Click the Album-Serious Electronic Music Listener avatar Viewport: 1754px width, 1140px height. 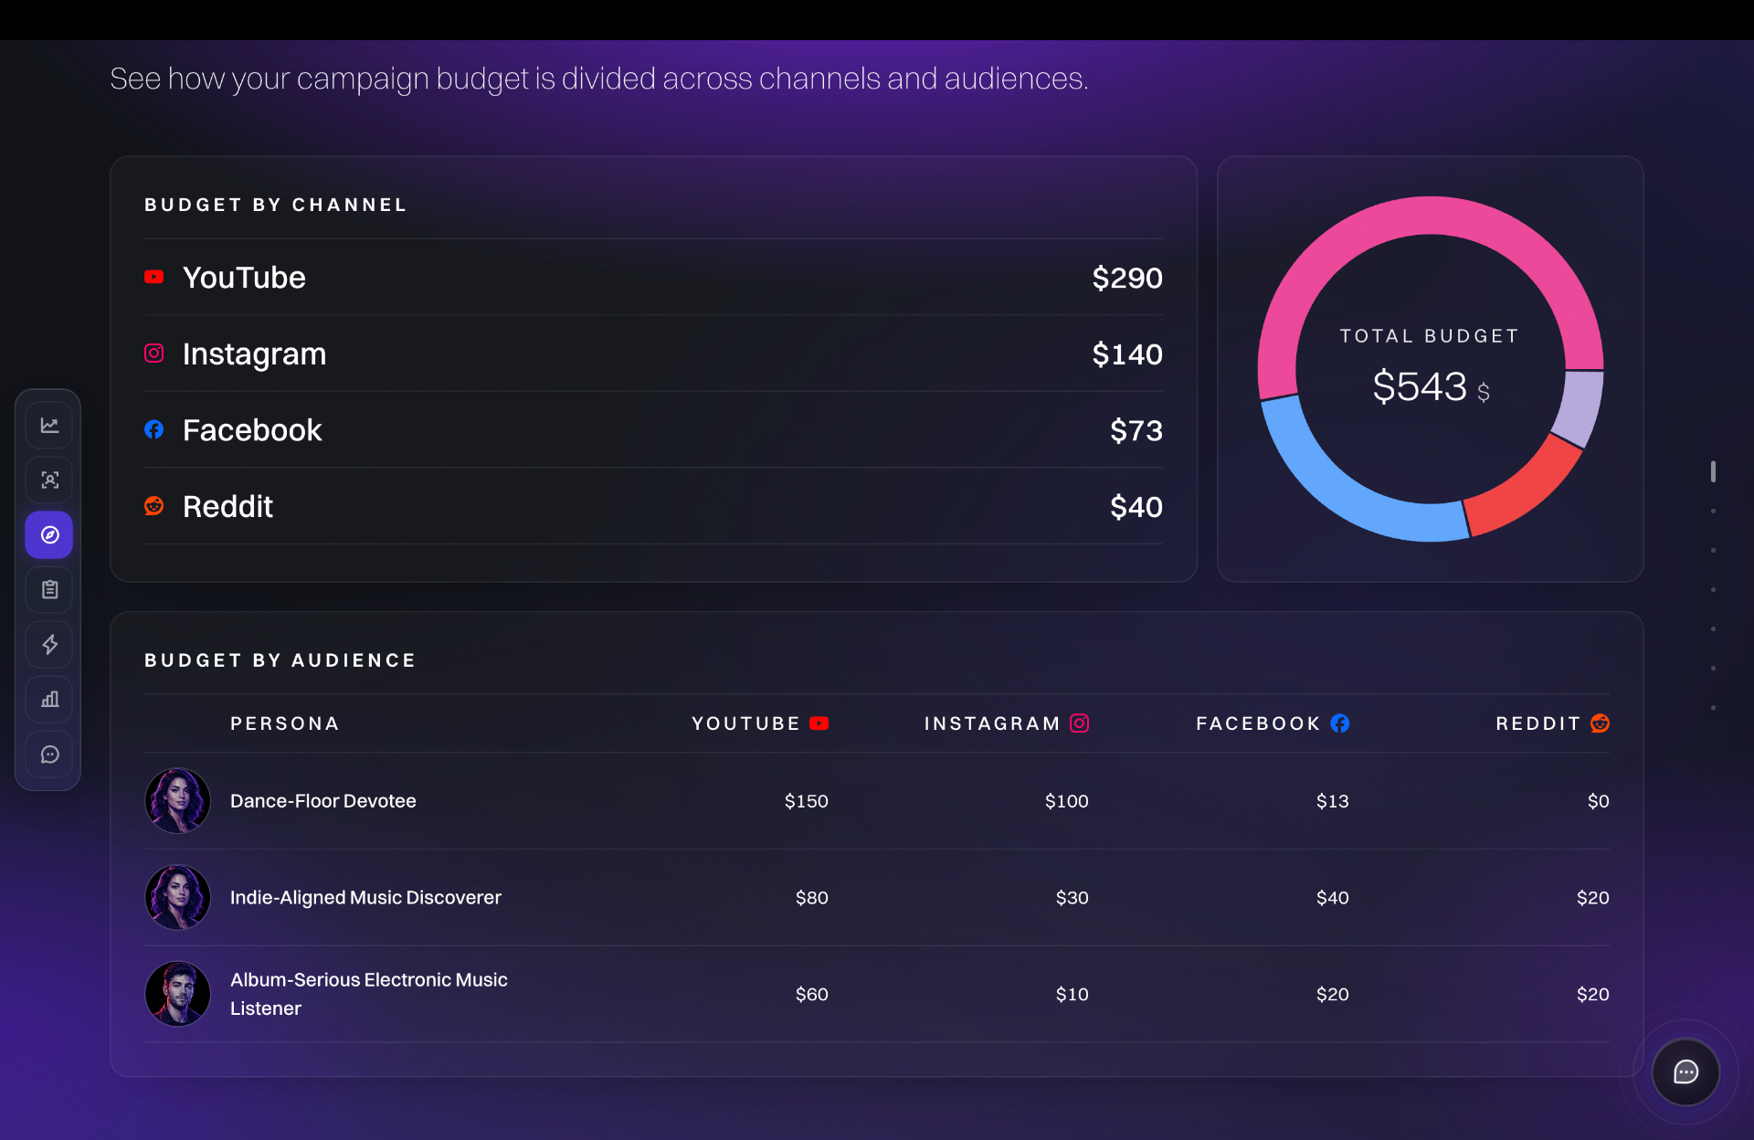178,994
